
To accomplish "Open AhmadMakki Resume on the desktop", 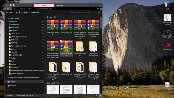I will point(167,20).
